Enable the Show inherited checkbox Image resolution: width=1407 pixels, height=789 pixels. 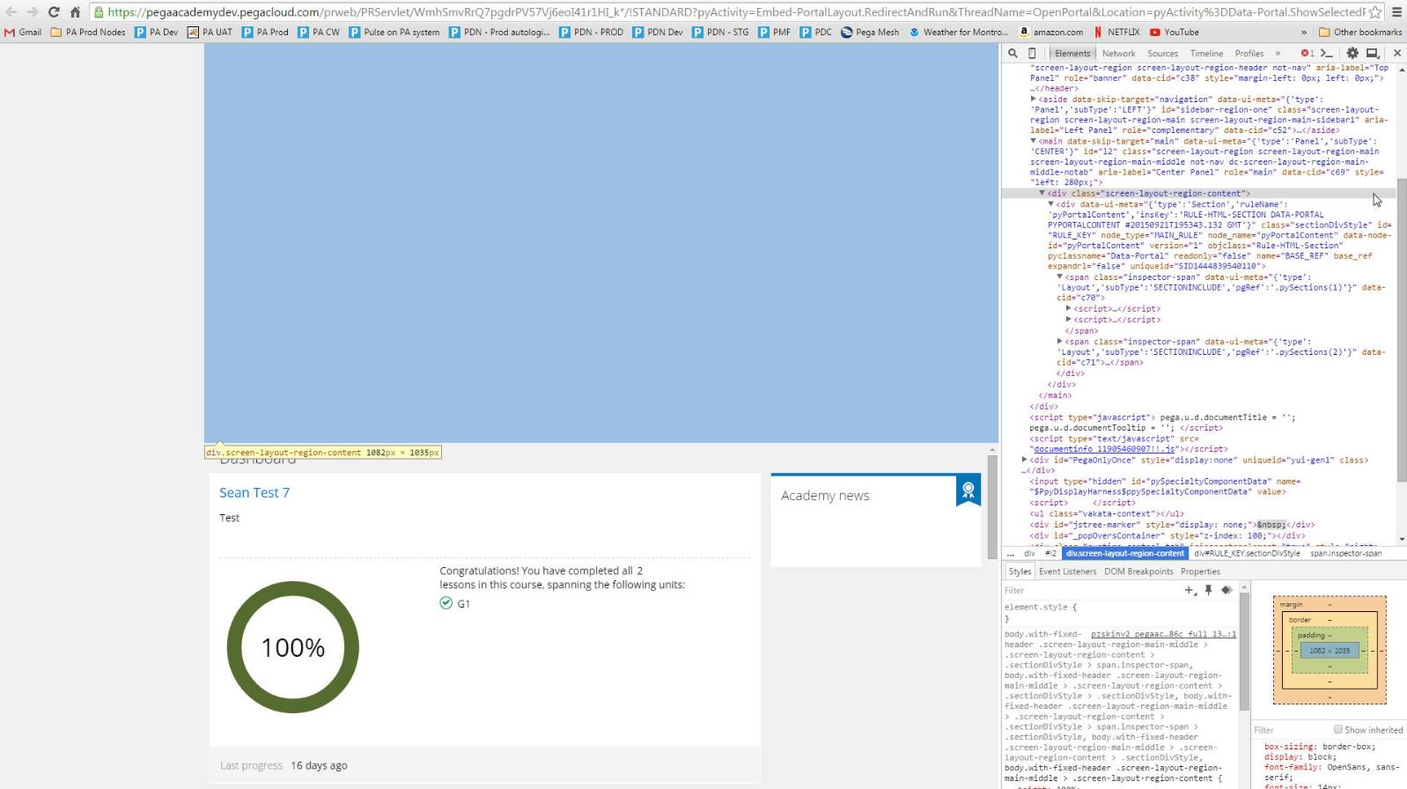[1338, 729]
